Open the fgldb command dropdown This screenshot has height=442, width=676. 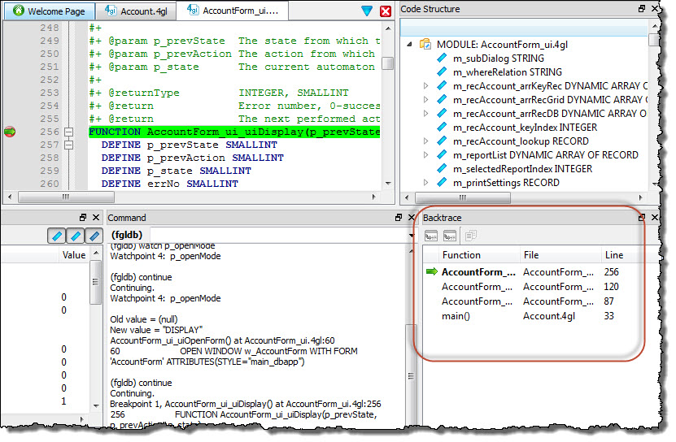click(x=414, y=235)
